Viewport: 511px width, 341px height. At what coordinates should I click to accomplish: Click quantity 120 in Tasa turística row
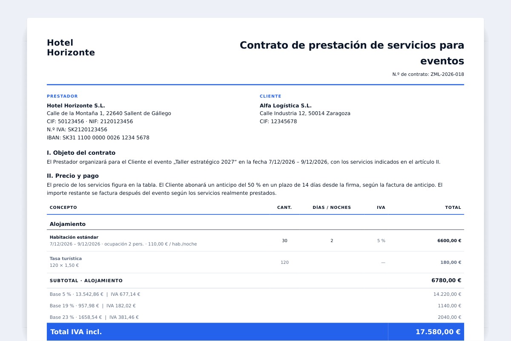tap(284, 263)
